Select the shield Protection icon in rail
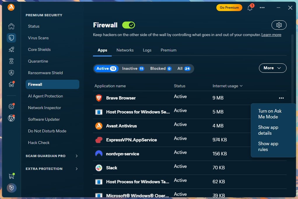Image resolution: width=298 pixels, height=199 pixels. 11,38
